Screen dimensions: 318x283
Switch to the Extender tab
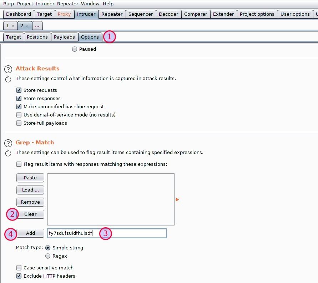(223, 14)
